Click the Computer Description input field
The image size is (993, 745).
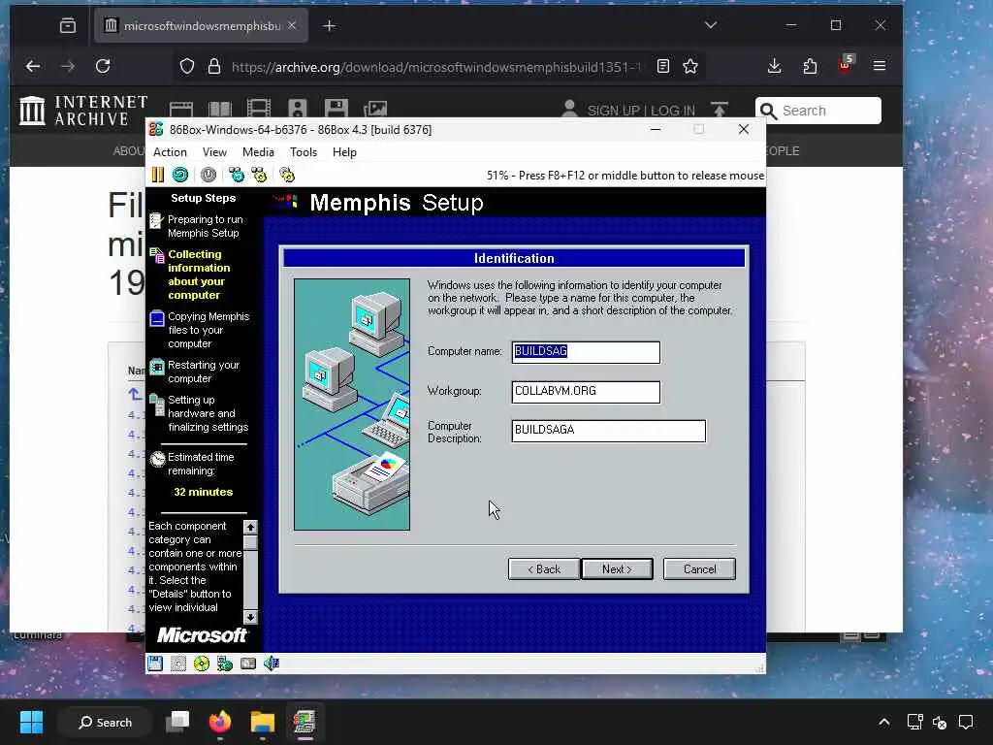(x=609, y=431)
